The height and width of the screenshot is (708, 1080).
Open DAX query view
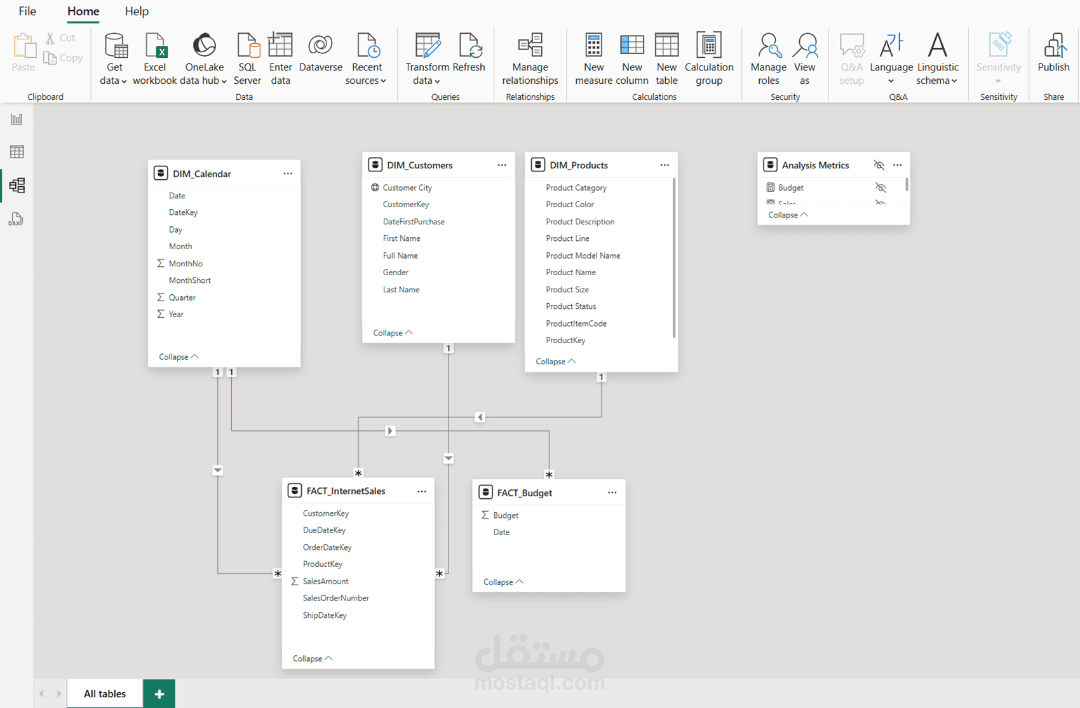point(16,219)
